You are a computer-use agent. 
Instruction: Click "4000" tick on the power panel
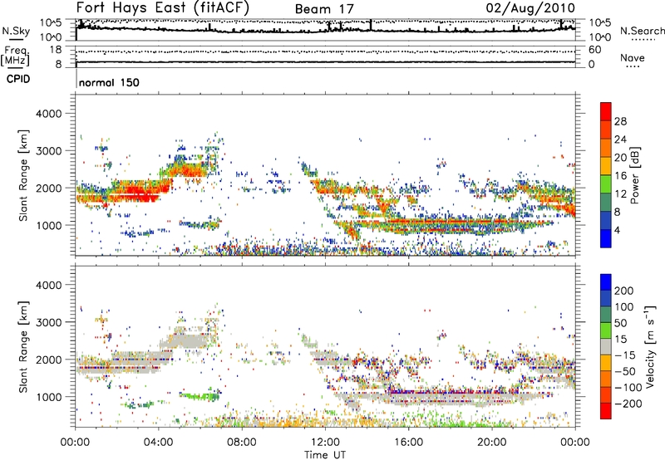(x=48, y=114)
